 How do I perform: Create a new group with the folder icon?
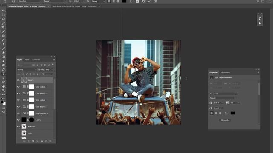pos(42,141)
